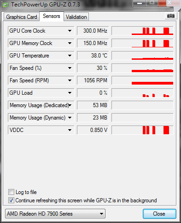Minimize the GPU-Z window
The width and height of the screenshot is (181, 223).
pos(140,3)
